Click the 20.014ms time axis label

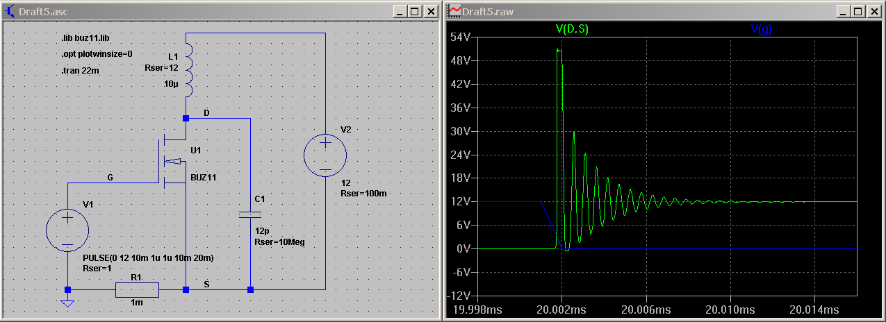click(x=814, y=309)
